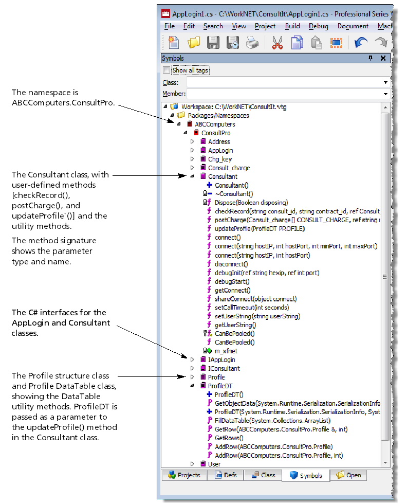Click the Print toolbar icon
Viewport: 407px width, 504px height.
point(252,43)
